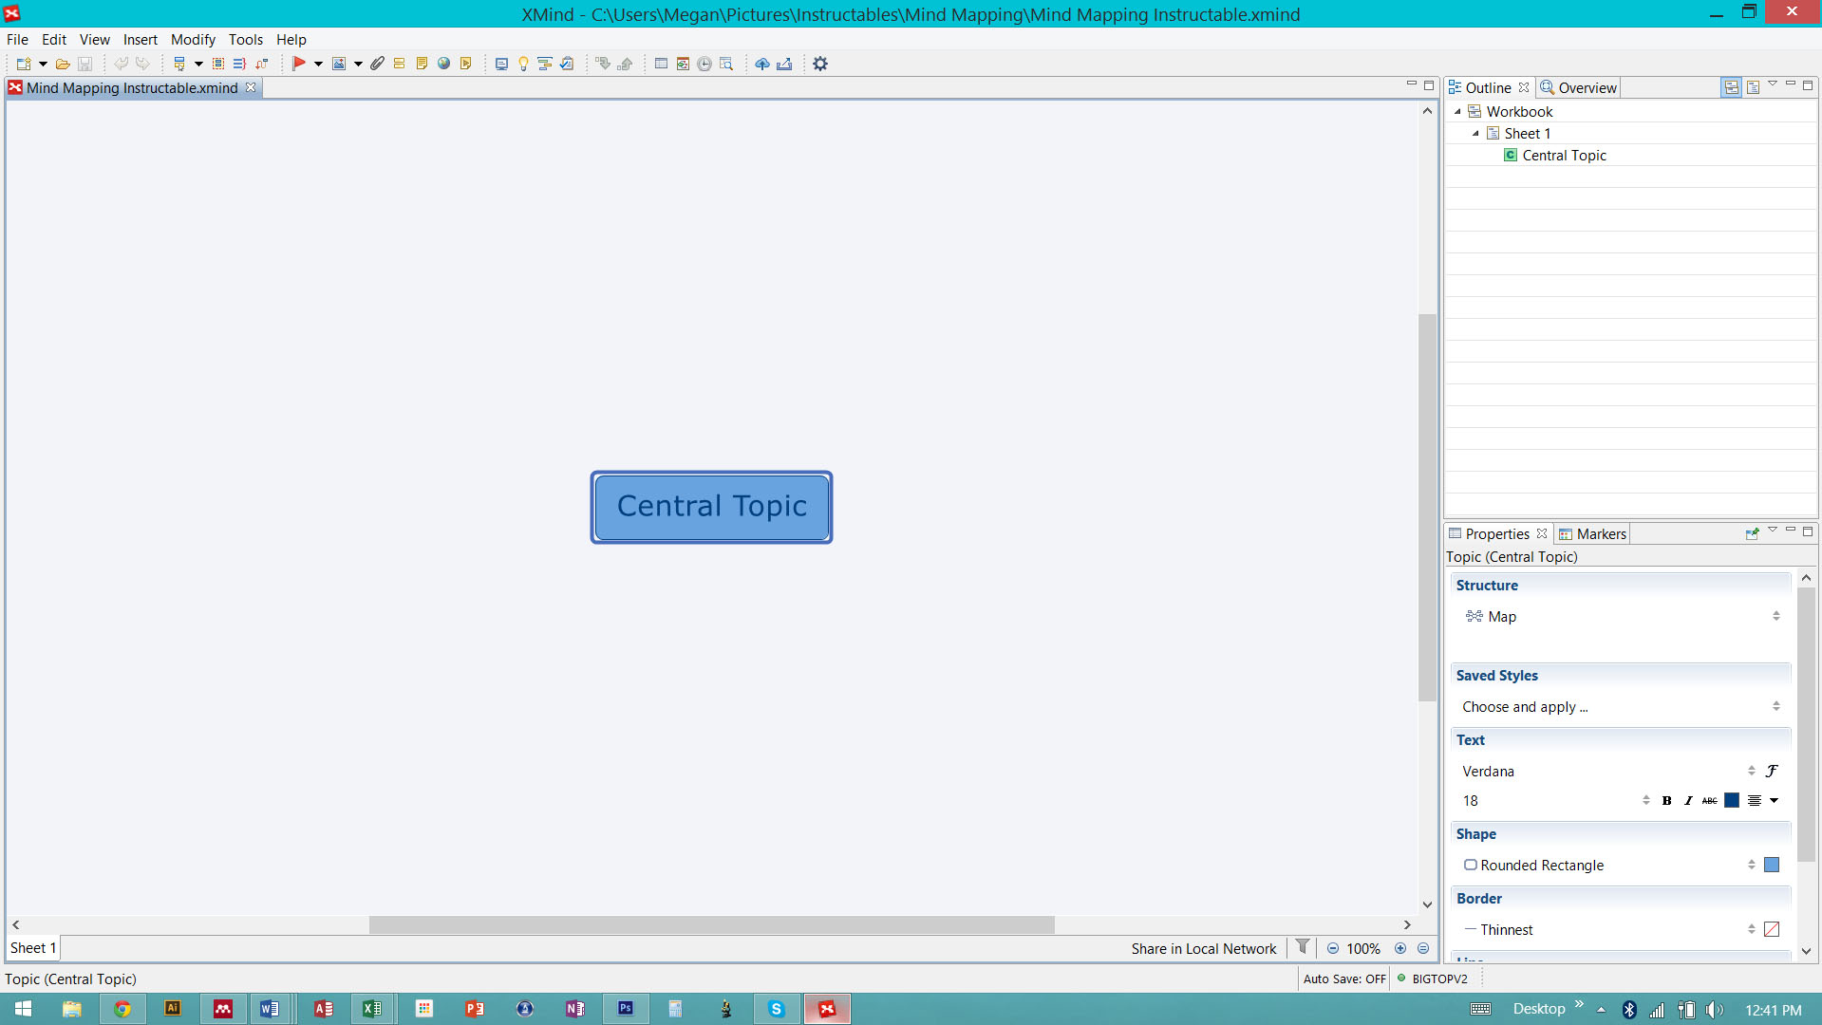This screenshot has width=1822, height=1025.
Task: Open the Thinnest border dropdown
Action: [1608, 930]
